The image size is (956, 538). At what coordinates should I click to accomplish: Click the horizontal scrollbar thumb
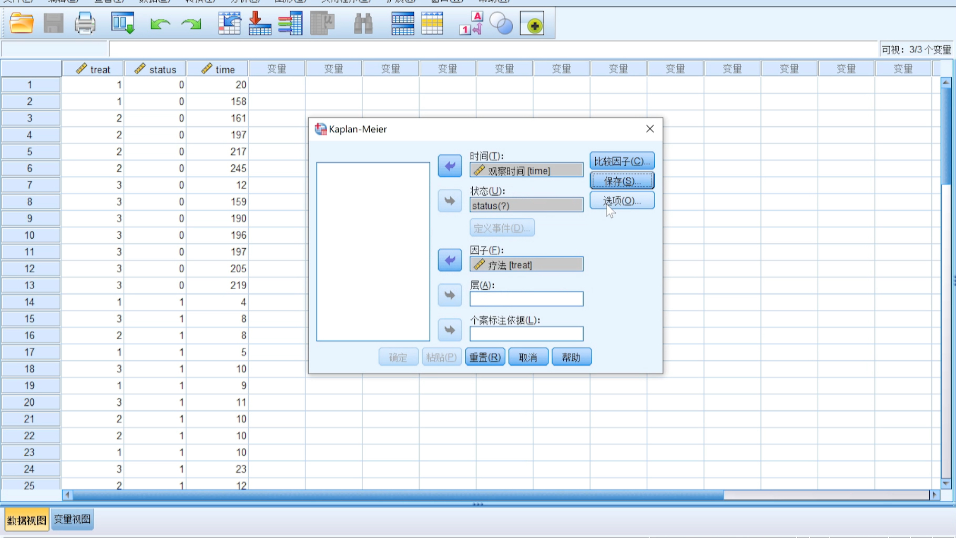tap(398, 495)
